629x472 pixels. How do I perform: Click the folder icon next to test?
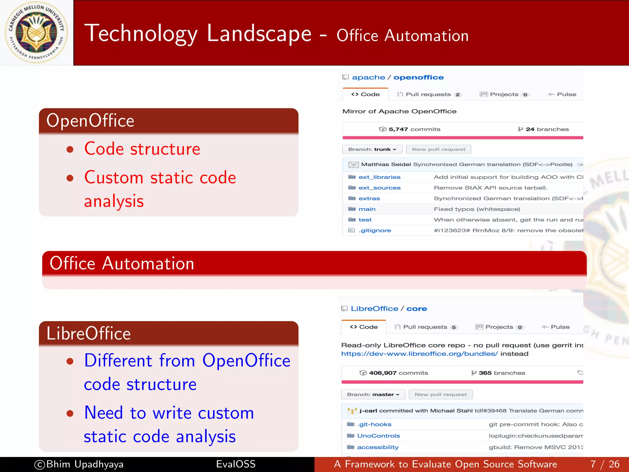pos(352,219)
